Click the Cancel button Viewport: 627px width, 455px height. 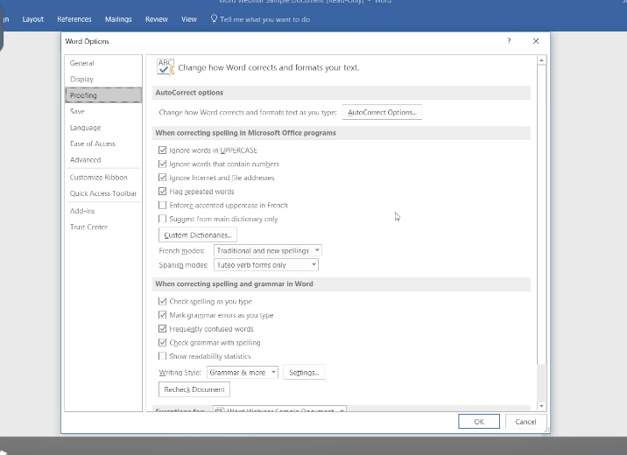click(x=525, y=422)
